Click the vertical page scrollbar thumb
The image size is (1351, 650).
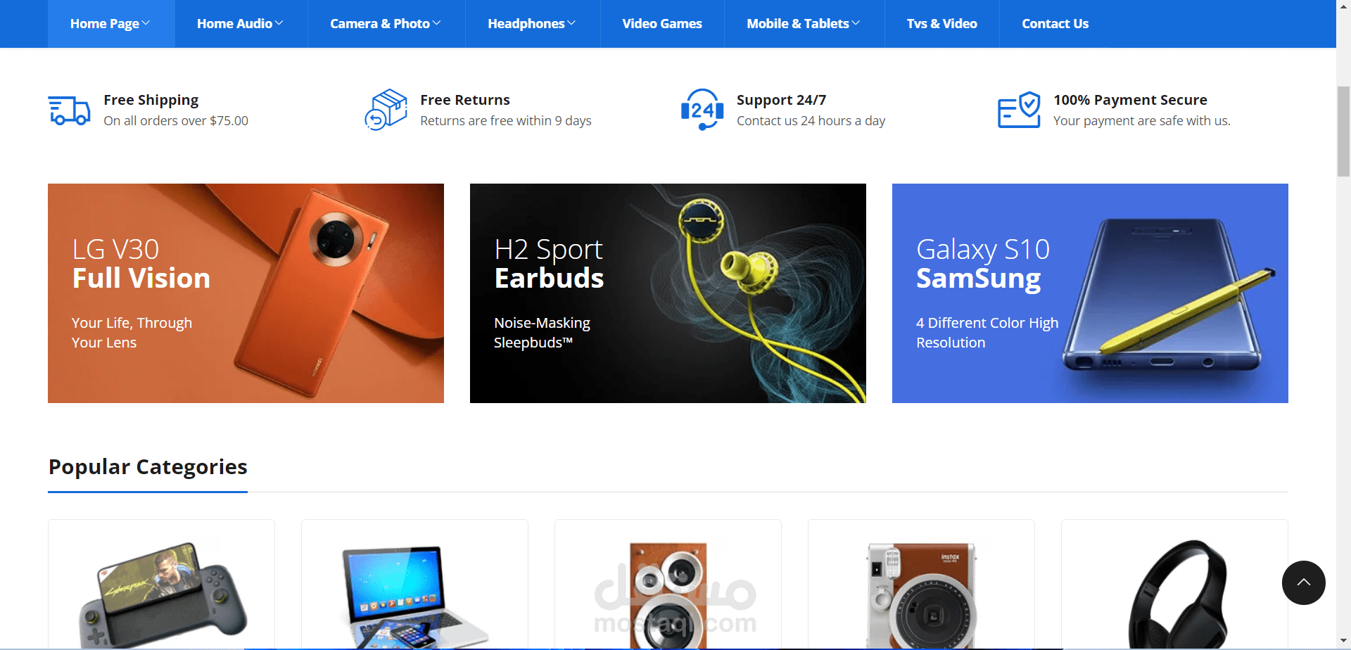(1343, 131)
